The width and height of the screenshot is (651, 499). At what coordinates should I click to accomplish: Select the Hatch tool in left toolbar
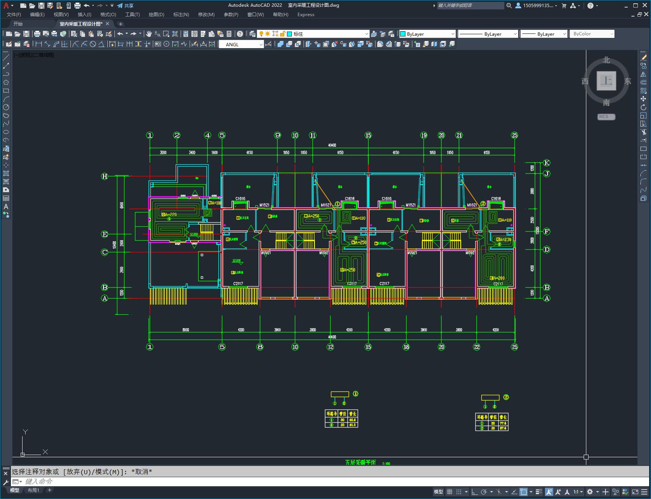pos(6,173)
